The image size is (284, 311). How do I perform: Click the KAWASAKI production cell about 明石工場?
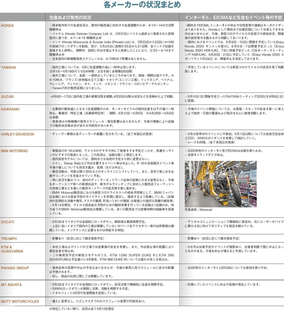[x=112, y=117]
